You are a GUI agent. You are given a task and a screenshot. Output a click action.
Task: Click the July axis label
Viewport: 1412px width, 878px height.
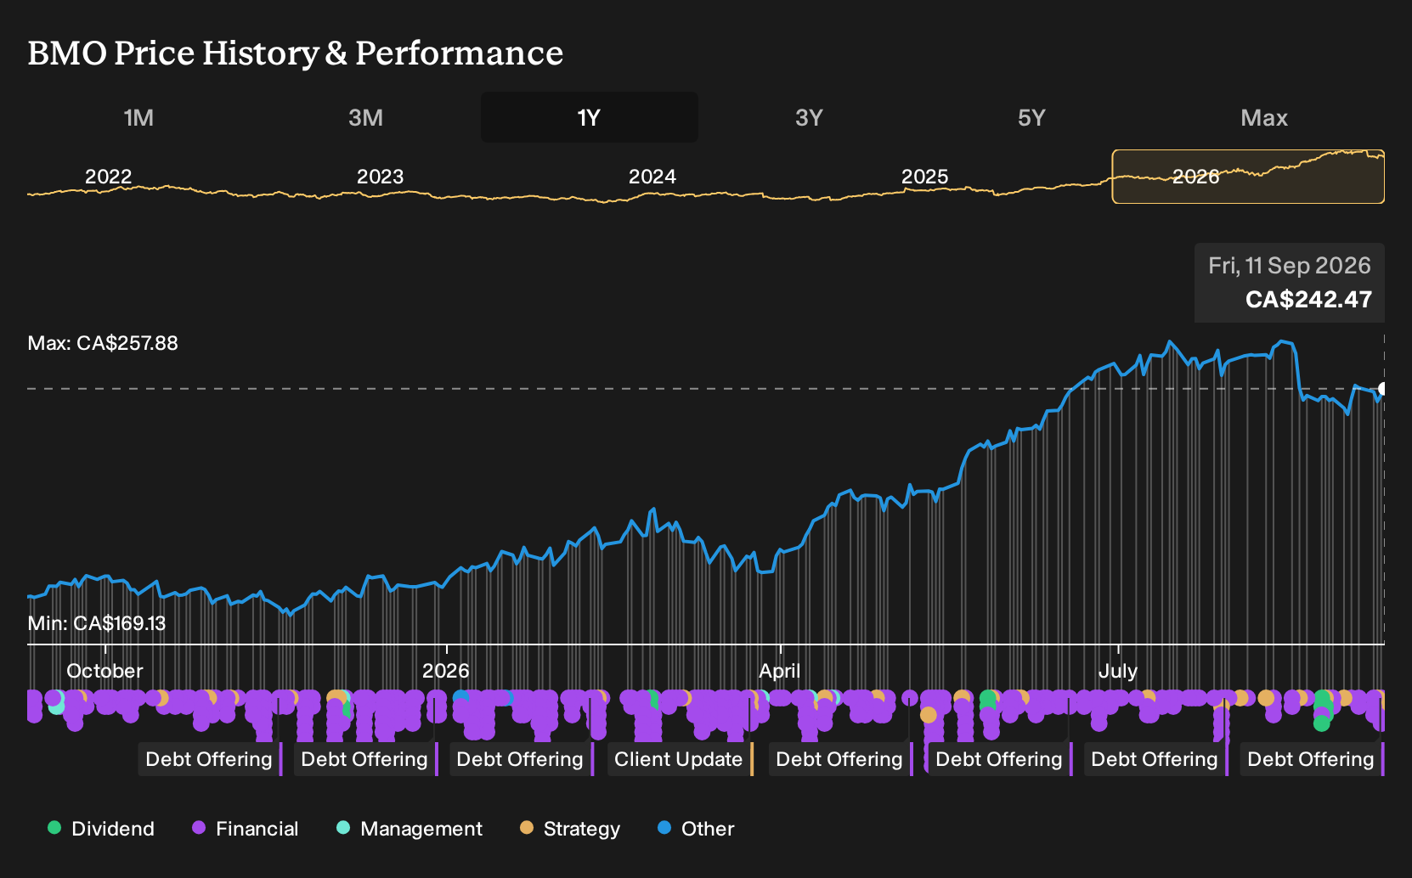(1118, 671)
